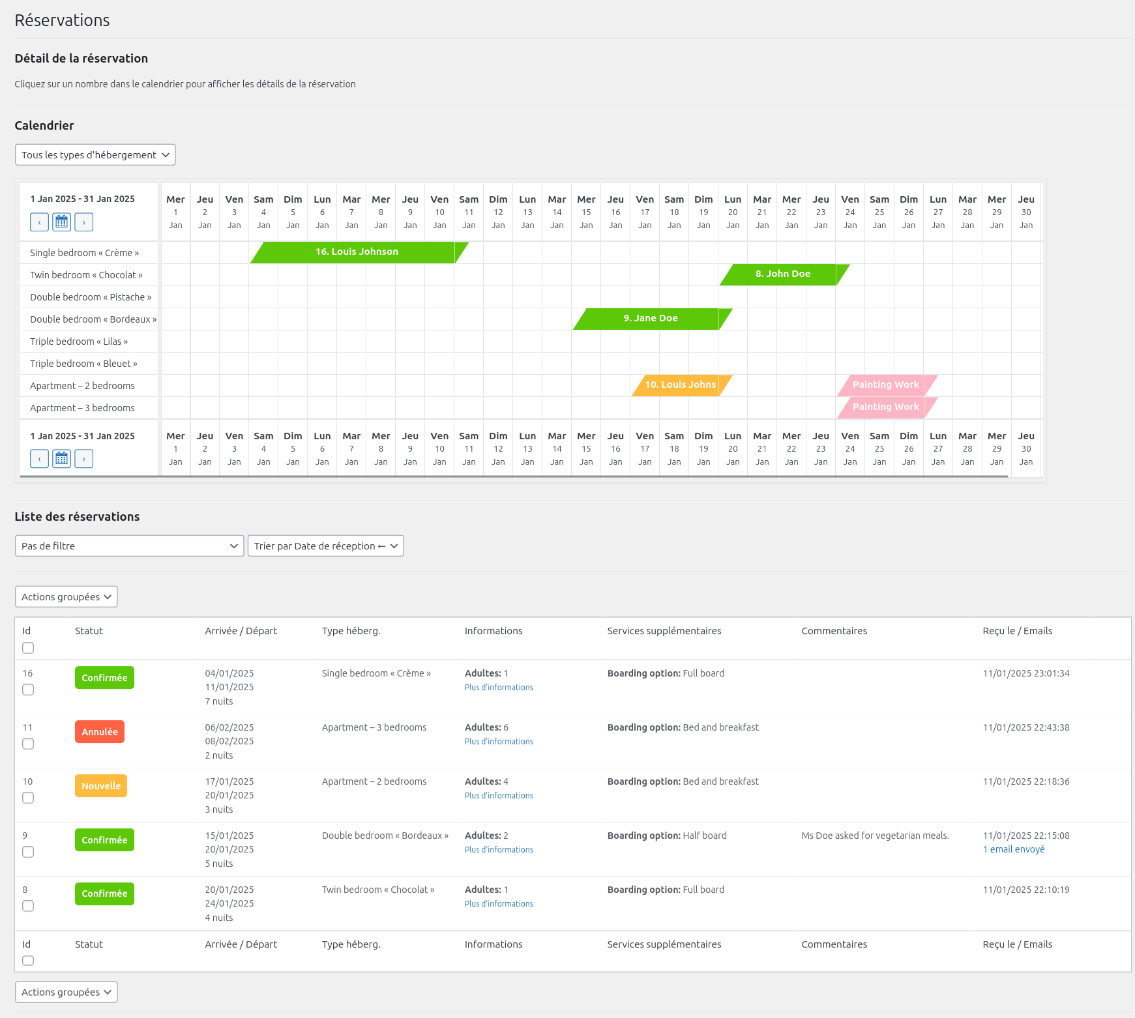The width and height of the screenshot is (1135, 1018).
Task: Show more information for reservation 10
Action: tap(499, 796)
